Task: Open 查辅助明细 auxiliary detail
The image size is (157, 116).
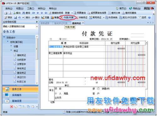Action: point(56,13)
